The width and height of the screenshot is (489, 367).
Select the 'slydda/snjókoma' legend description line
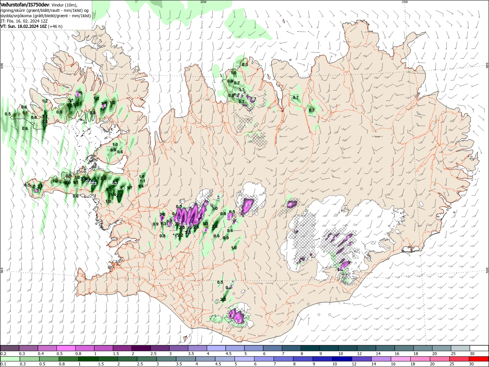[45, 16]
